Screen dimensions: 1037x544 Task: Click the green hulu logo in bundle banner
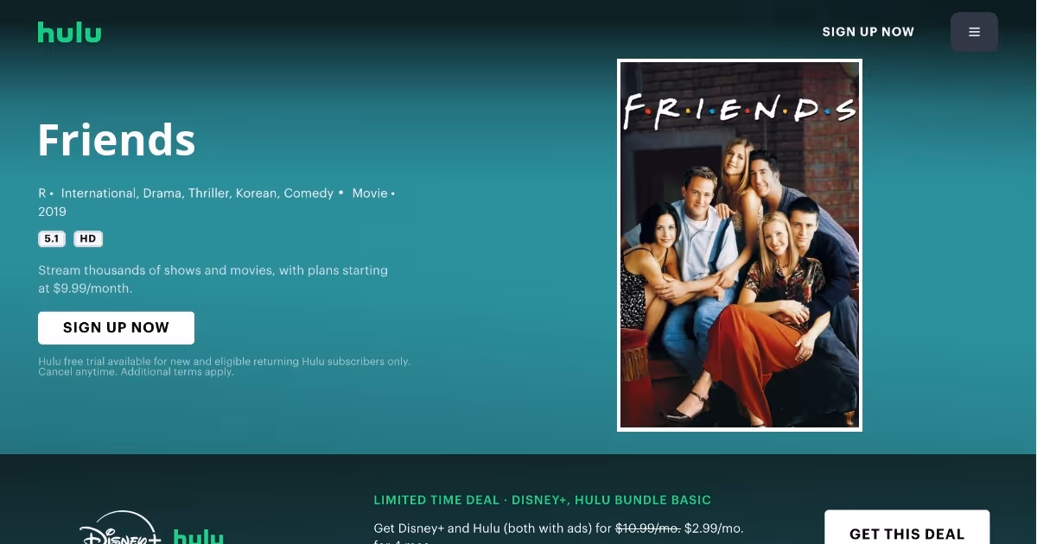pyautogui.click(x=198, y=535)
